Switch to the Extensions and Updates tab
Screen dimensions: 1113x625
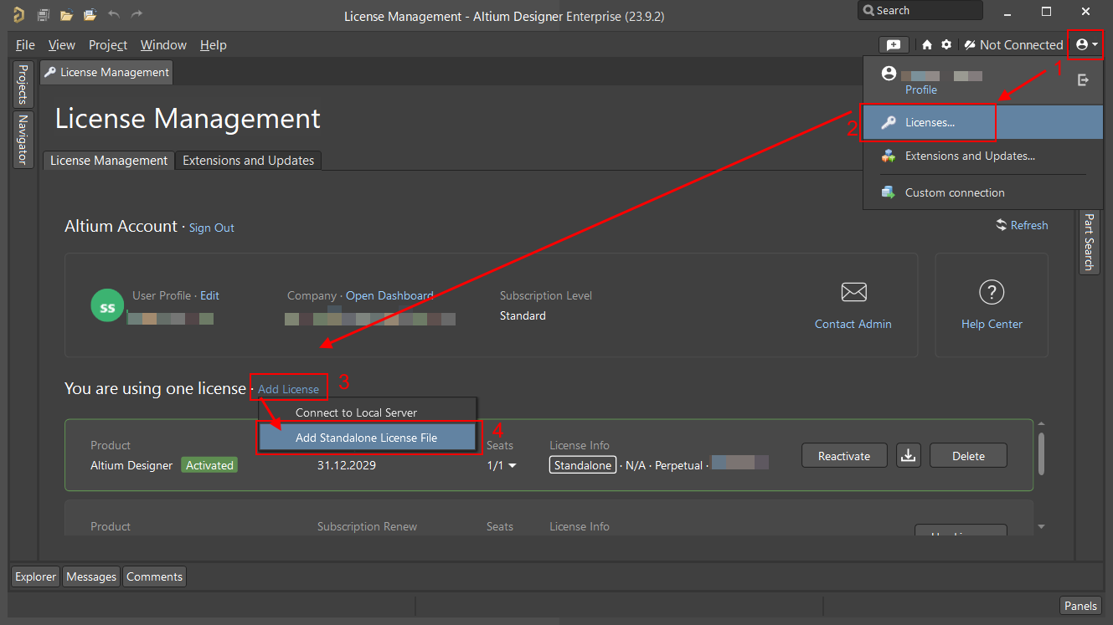(248, 160)
